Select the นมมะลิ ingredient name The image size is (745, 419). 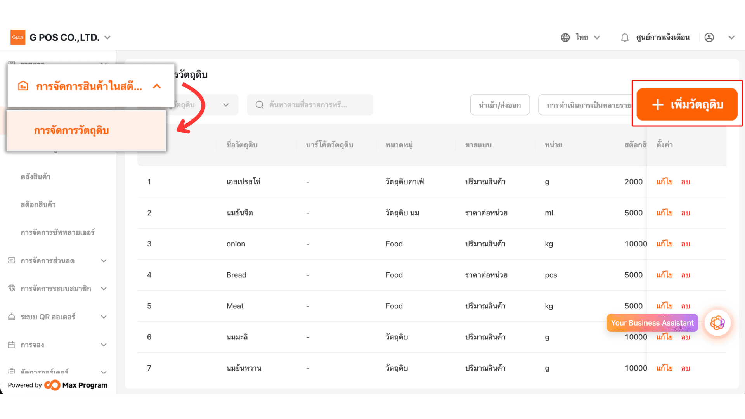click(237, 337)
